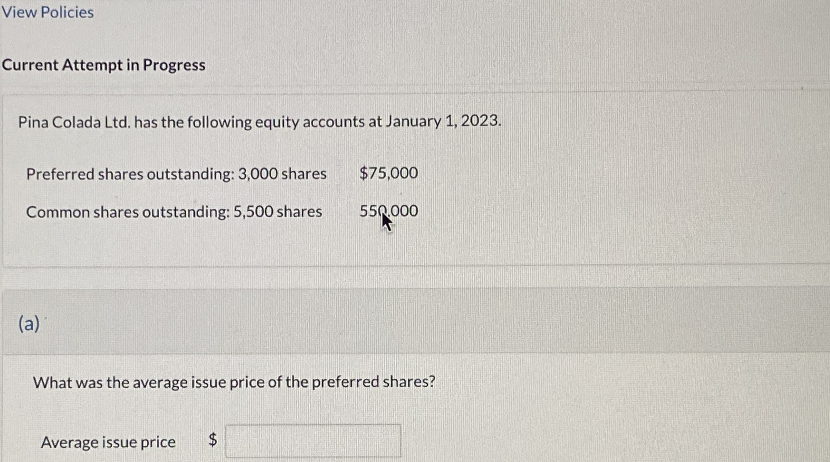Click the 550,000 common shares amount

point(389,211)
